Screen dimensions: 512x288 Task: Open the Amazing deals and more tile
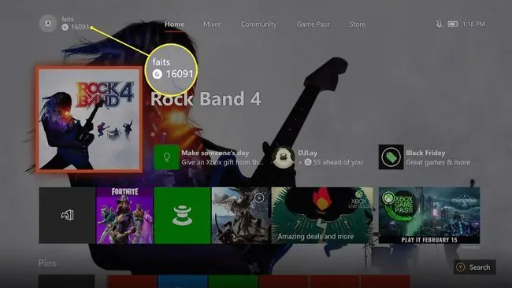click(x=322, y=216)
